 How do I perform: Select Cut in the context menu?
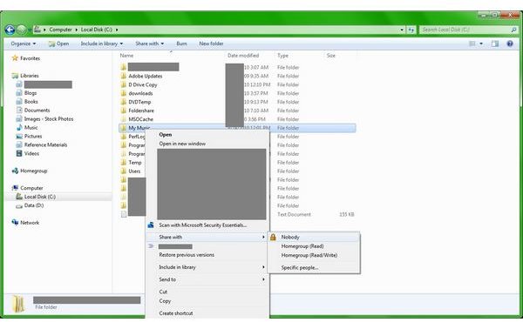click(x=163, y=292)
